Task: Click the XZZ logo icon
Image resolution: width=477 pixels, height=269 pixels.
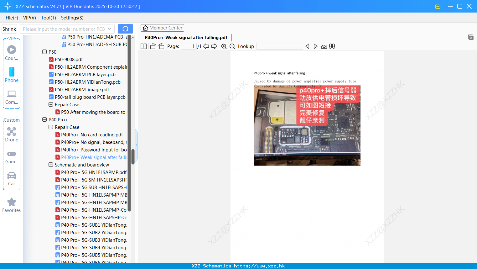Action: pos(8,6)
